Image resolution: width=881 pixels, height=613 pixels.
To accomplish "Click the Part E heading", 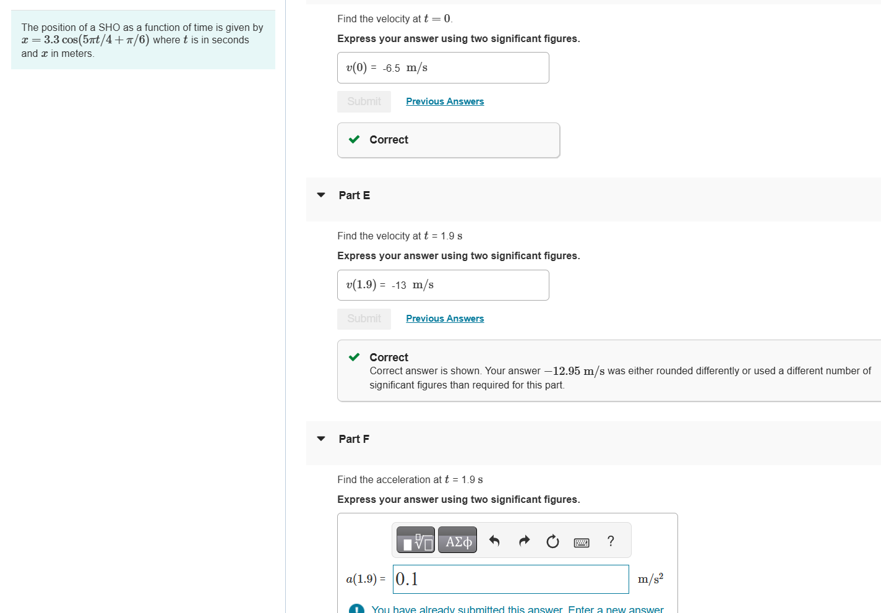I will [355, 195].
